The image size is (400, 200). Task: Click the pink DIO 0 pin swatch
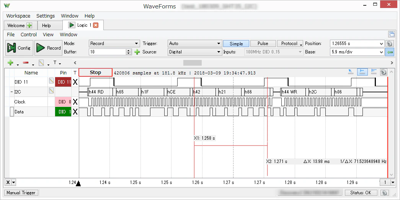point(63,102)
